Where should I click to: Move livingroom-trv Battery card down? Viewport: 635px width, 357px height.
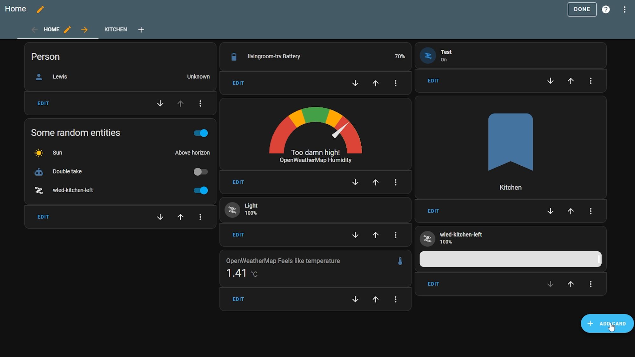coord(355,83)
